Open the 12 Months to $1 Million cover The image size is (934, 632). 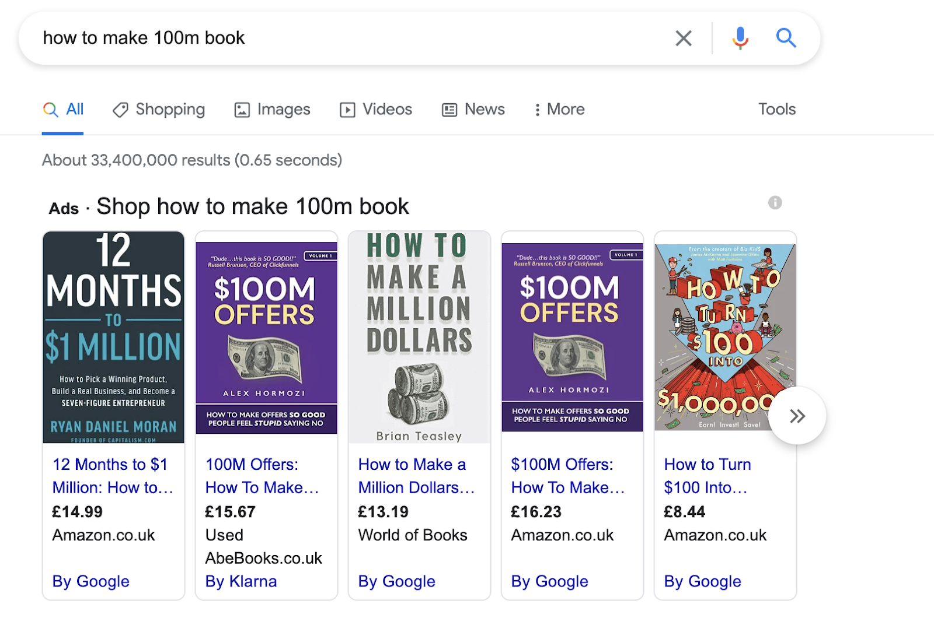(114, 337)
